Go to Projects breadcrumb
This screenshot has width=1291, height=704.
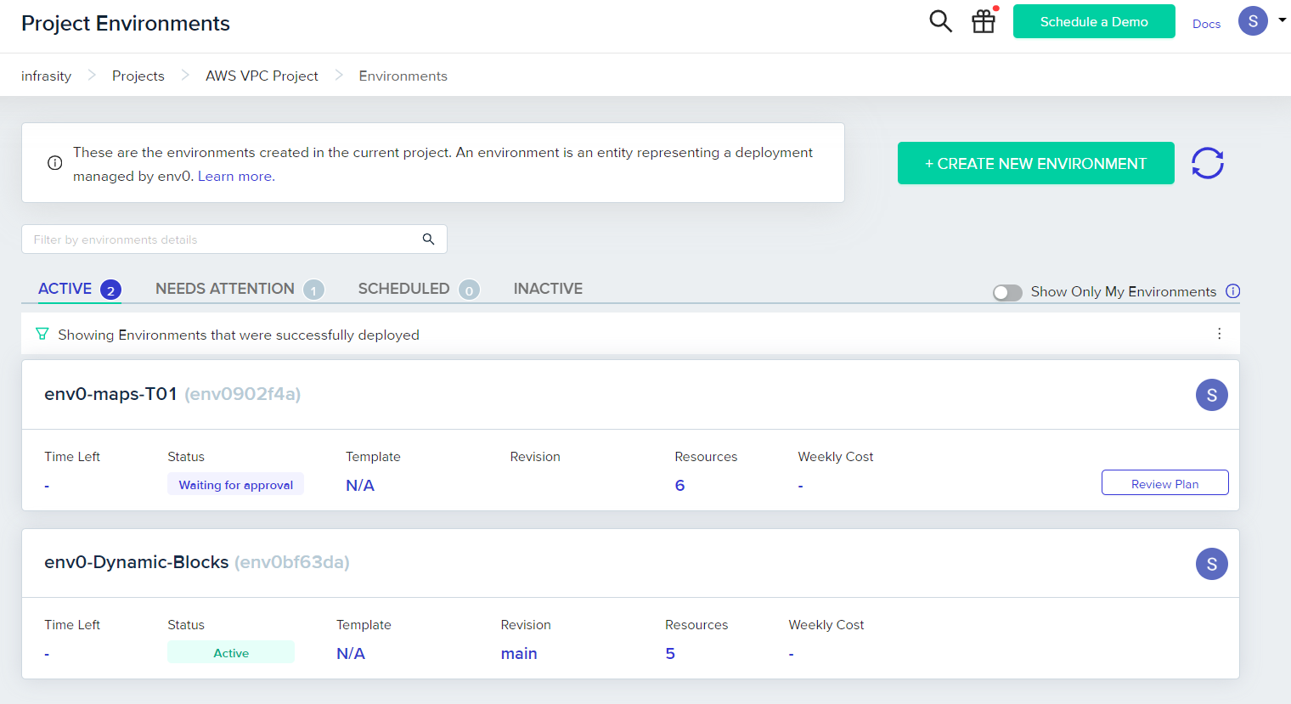pos(138,76)
